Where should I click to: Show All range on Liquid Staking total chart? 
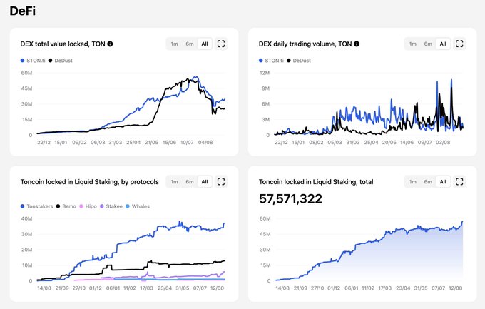(x=444, y=182)
